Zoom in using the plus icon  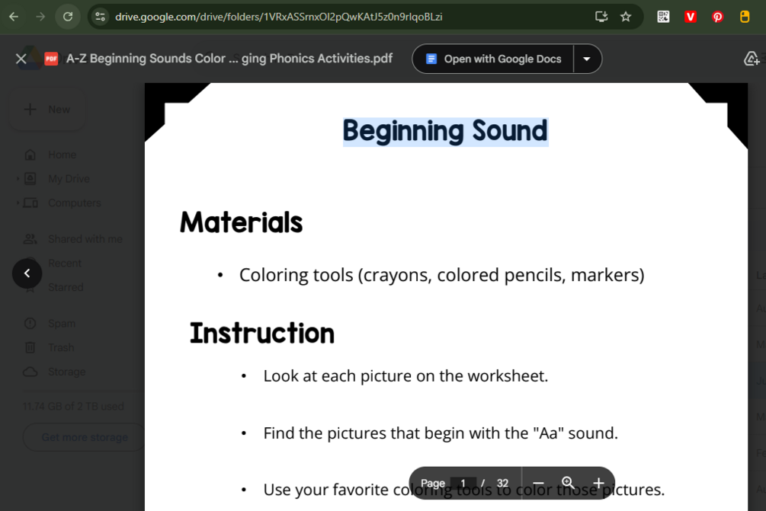pyautogui.click(x=598, y=483)
